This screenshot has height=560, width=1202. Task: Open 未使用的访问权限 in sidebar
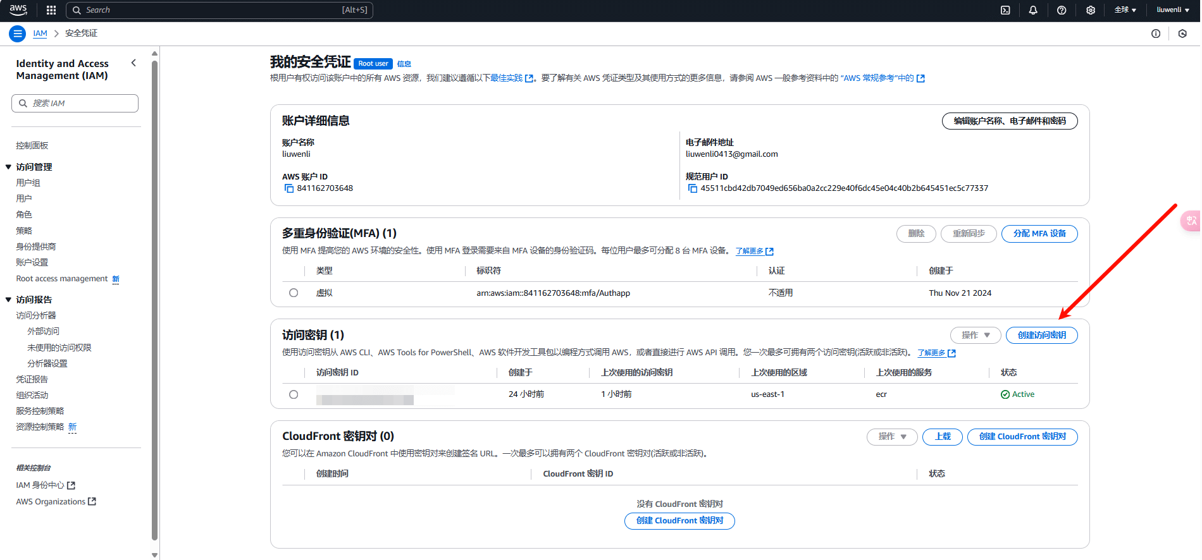[x=59, y=348]
